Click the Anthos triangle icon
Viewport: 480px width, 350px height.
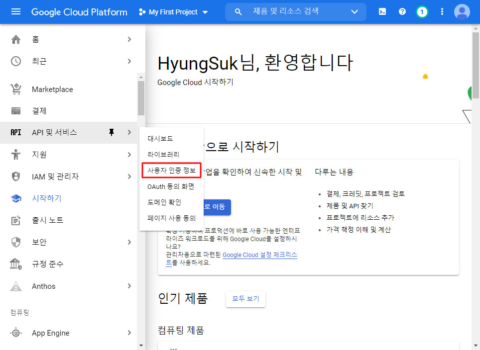coord(16,286)
